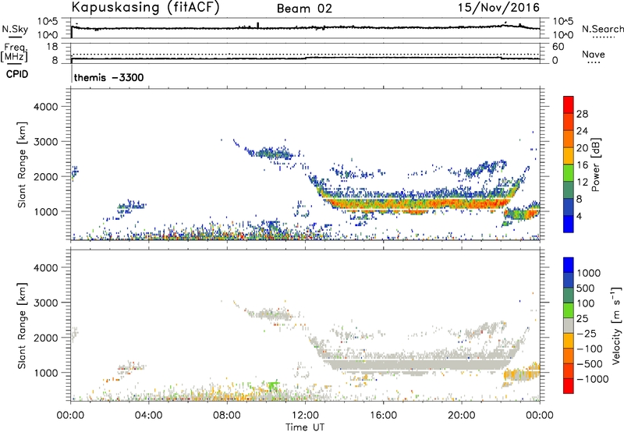Click the '1000' velocity colorbar tick
The width and height of the screenshot is (624, 432).
[x=588, y=273]
